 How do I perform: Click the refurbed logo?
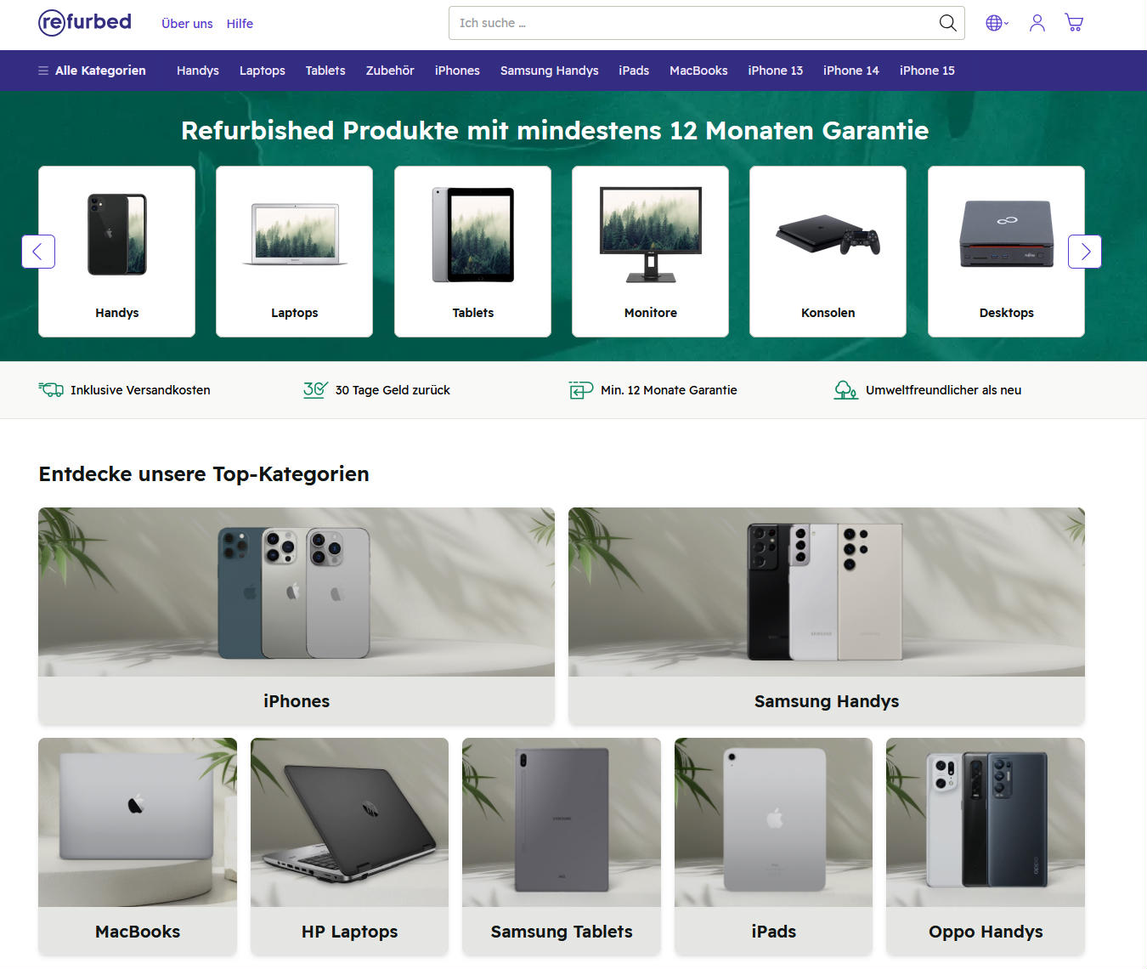click(85, 22)
